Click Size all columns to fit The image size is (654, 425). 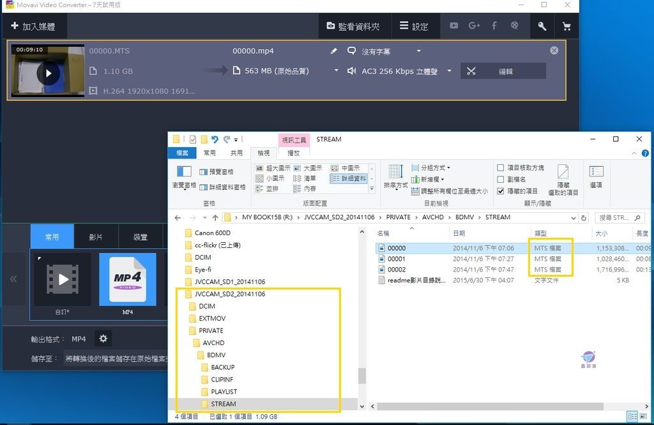tap(449, 191)
